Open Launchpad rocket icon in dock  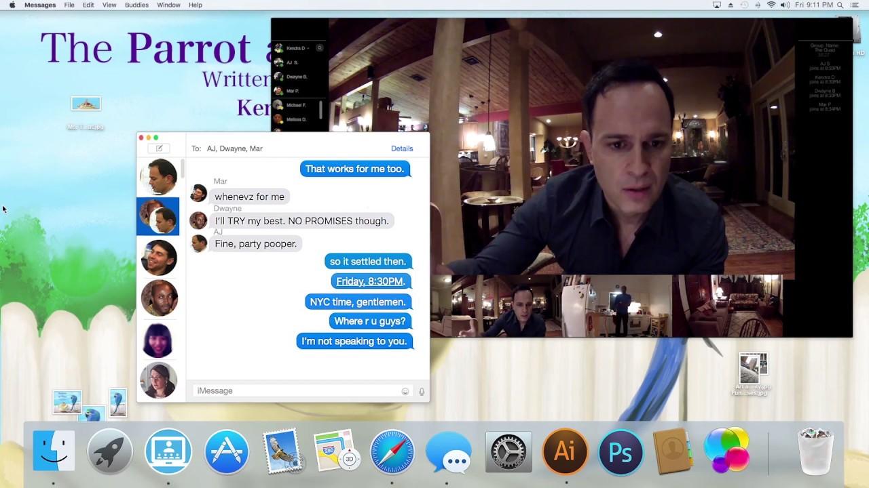[110, 451]
